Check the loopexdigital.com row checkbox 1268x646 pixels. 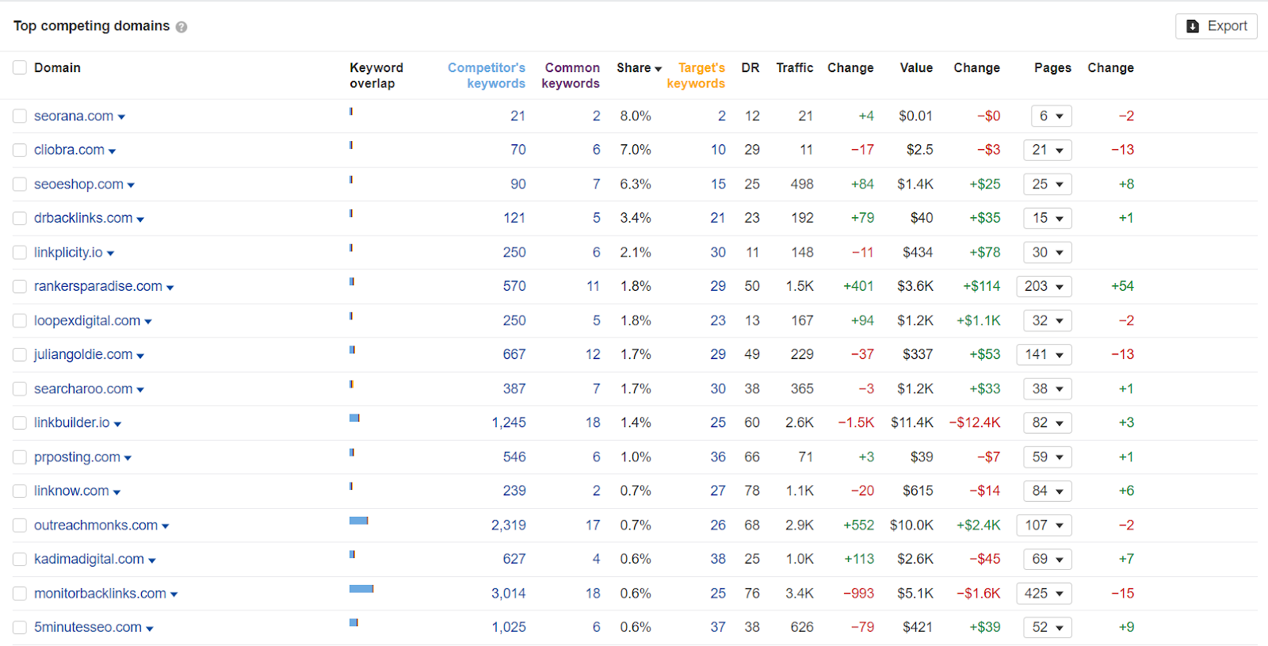tap(20, 321)
